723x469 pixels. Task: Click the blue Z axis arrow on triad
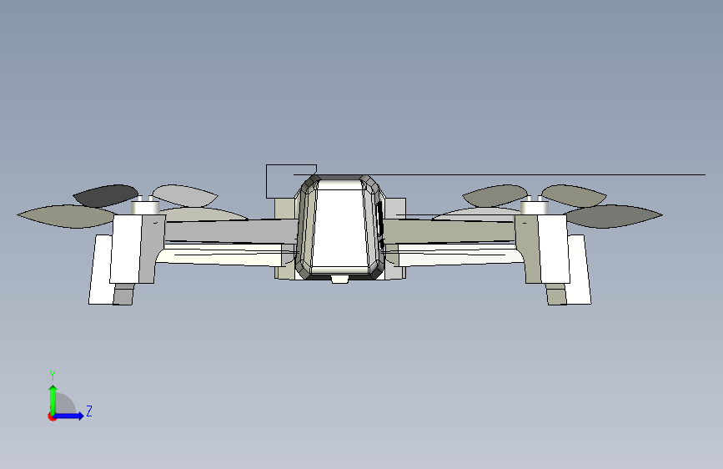69,416
